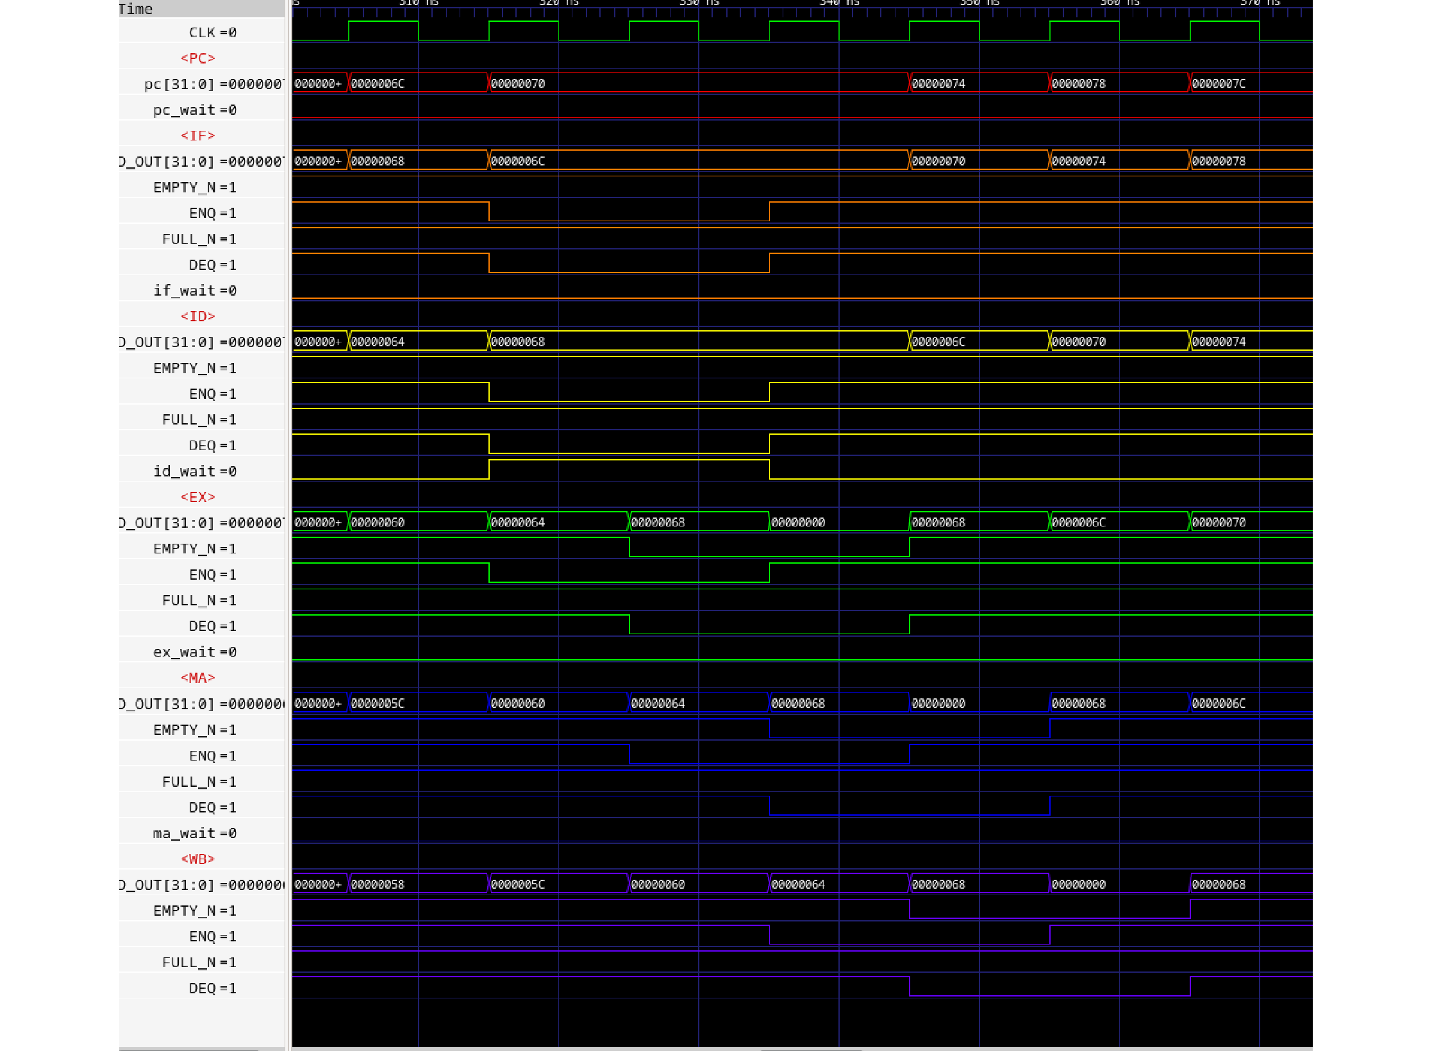
Task: Click the <WB> group comment label
Action: [197, 859]
